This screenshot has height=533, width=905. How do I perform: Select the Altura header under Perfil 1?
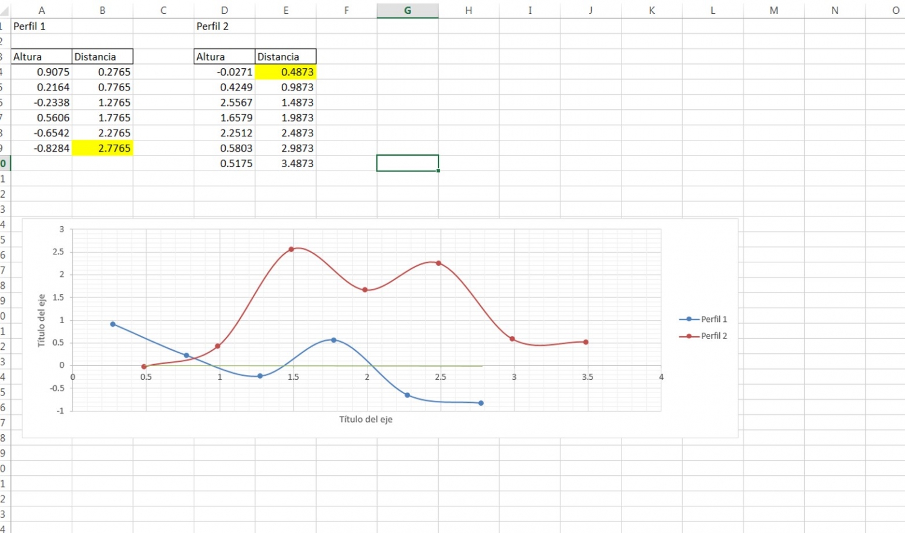42,57
